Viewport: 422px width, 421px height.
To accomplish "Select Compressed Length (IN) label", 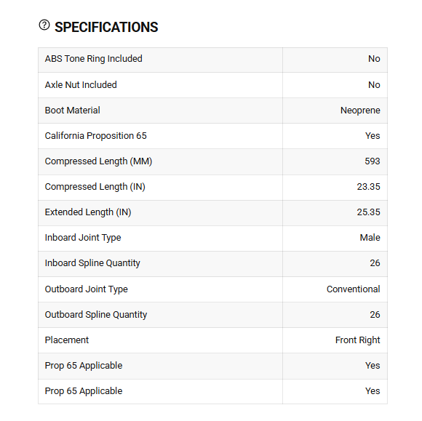I will pyautogui.click(x=95, y=187).
